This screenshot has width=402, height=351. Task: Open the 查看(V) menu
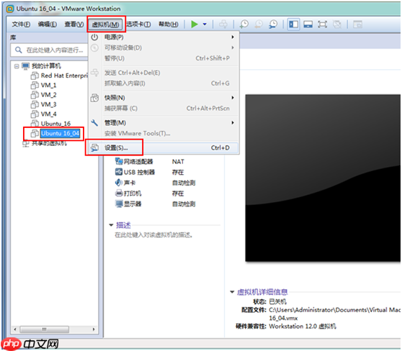[73, 24]
